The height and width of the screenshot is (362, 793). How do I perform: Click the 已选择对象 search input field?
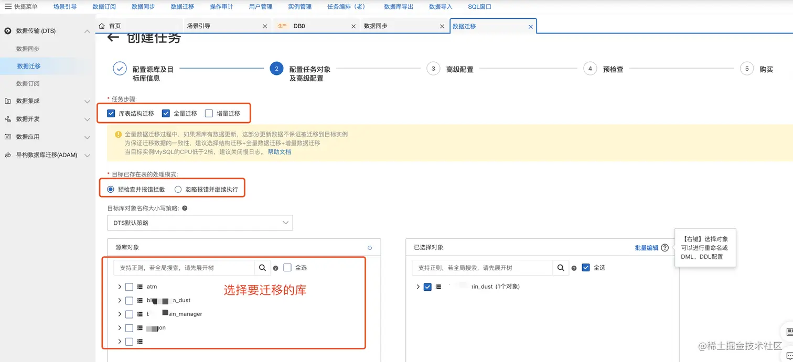coord(483,268)
